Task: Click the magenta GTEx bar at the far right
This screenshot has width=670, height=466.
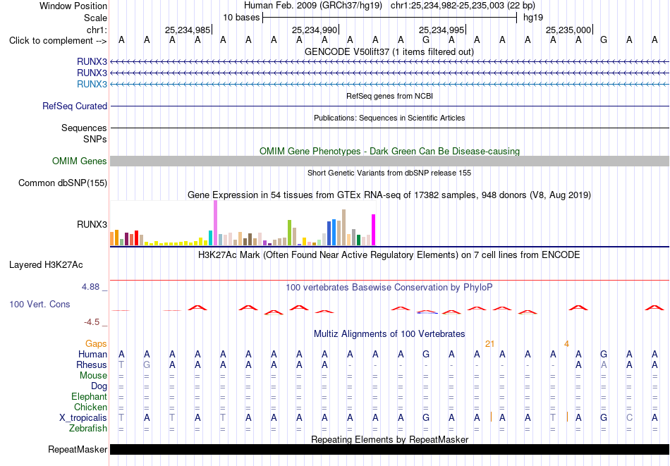Action: pyautogui.click(x=374, y=230)
